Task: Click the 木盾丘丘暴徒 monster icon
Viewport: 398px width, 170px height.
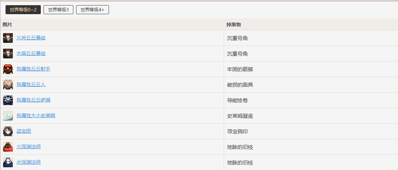Action: tap(8, 54)
